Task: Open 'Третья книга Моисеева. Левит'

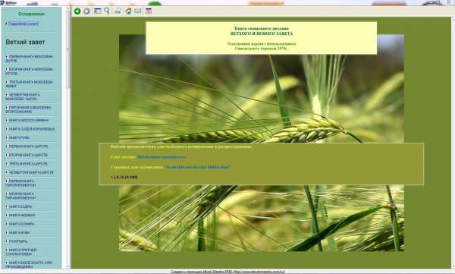Action: point(30,84)
